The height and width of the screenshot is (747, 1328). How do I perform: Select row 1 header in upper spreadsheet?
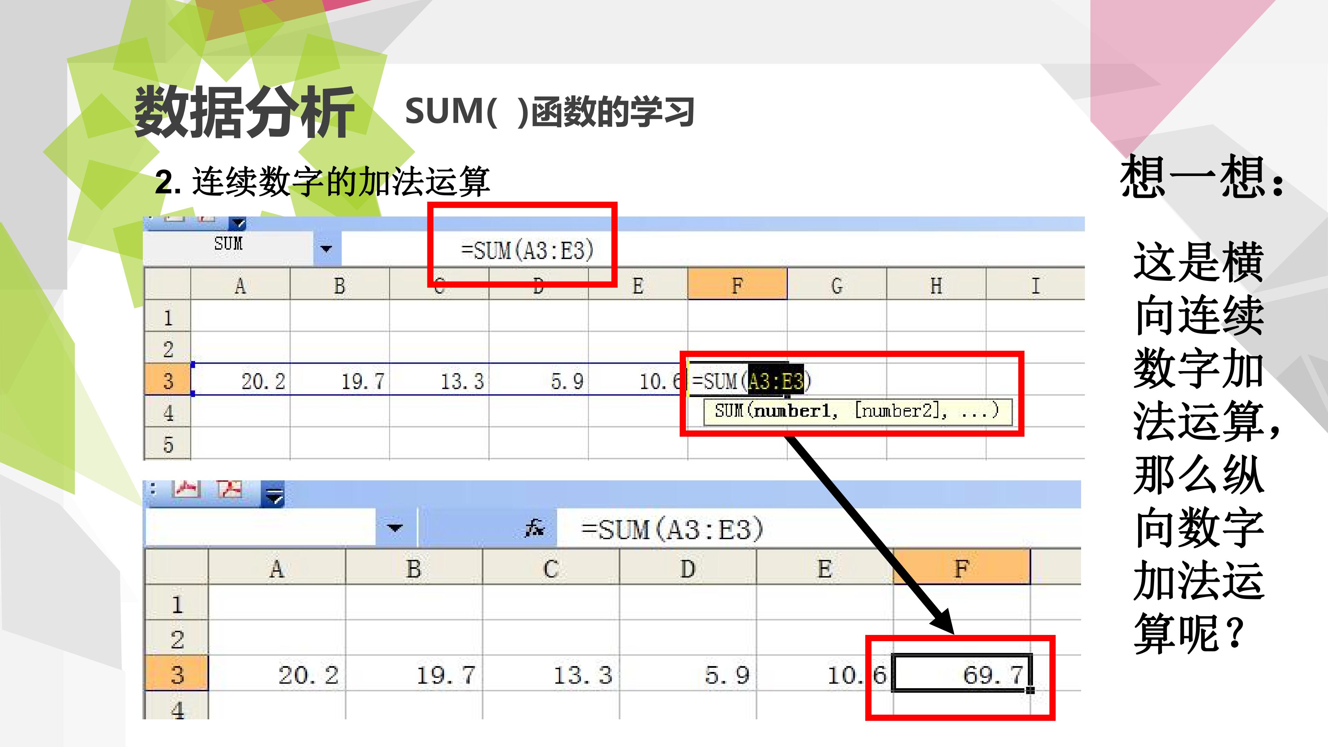point(167,316)
